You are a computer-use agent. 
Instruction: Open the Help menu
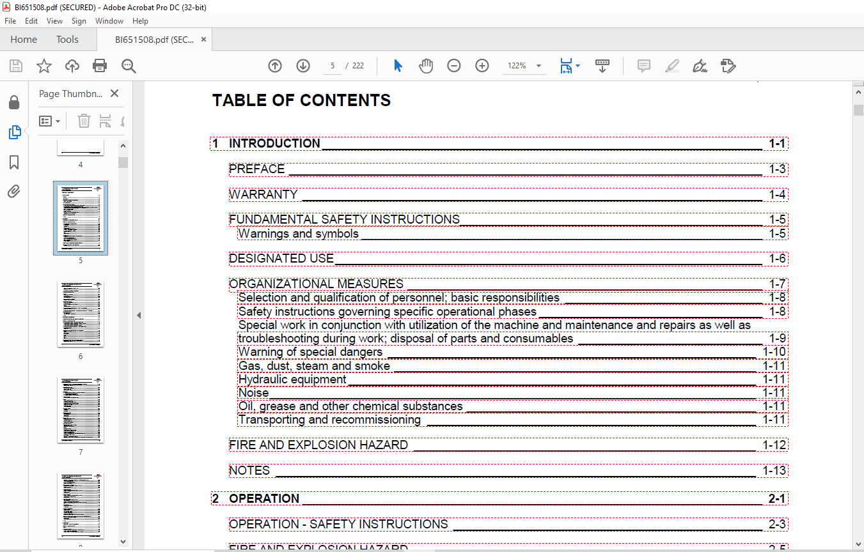tap(140, 21)
